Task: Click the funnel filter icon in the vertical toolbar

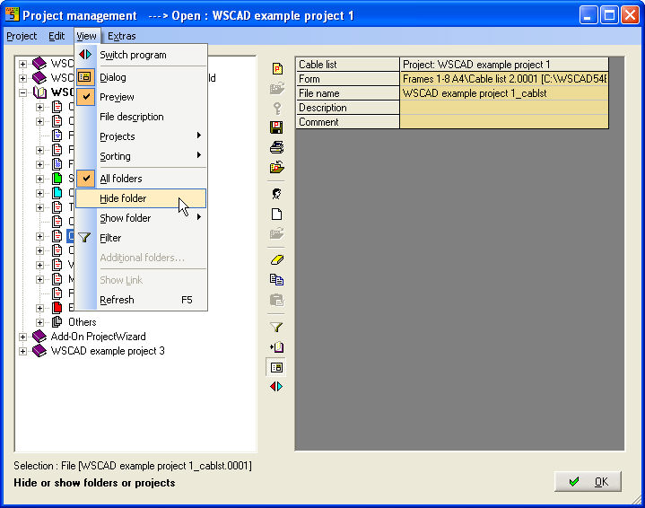Action: click(x=277, y=327)
